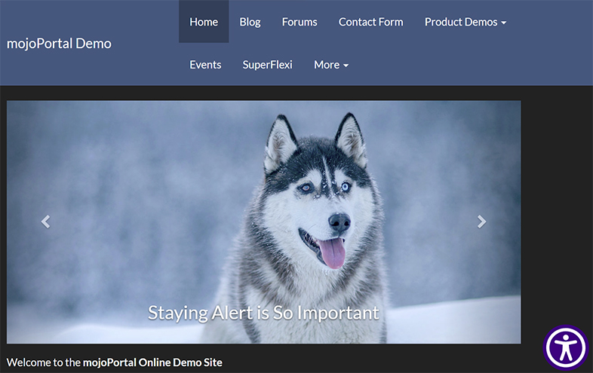Viewport: 593px width, 373px height.
Task: Open the Blog page
Action: tap(250, 22)
